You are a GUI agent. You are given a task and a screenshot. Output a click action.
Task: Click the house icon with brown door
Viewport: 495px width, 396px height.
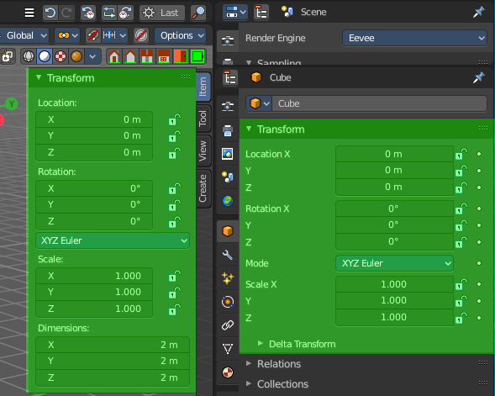(x=114, y=57)
